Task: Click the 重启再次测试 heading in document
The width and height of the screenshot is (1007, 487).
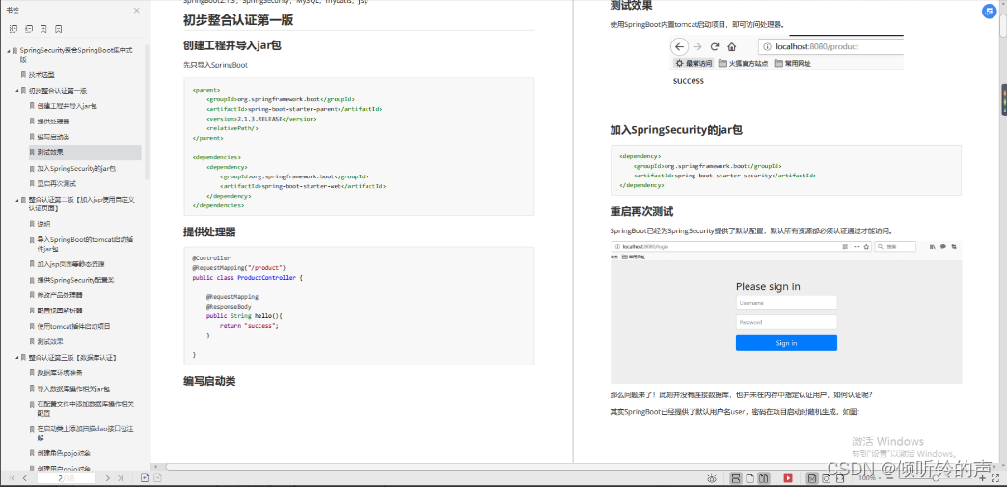Action: 641,212
